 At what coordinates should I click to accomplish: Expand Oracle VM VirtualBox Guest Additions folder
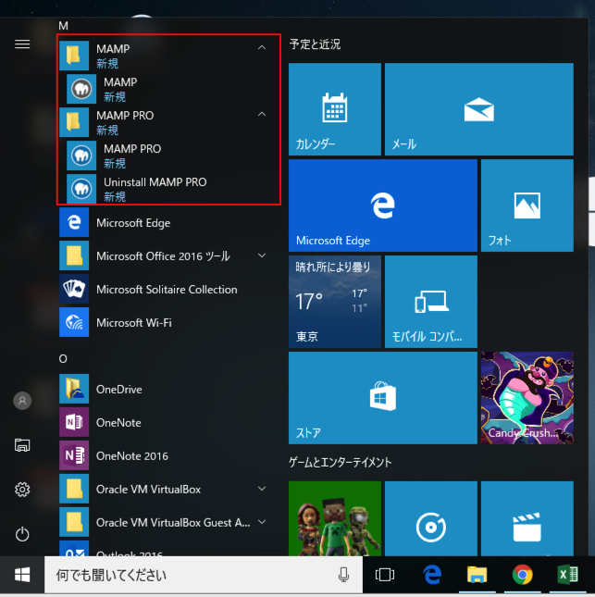pyautogui.click(x=262, y=522)
